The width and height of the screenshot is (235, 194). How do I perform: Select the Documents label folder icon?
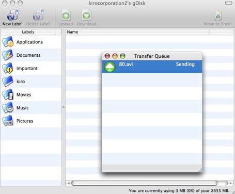point(8,55)
